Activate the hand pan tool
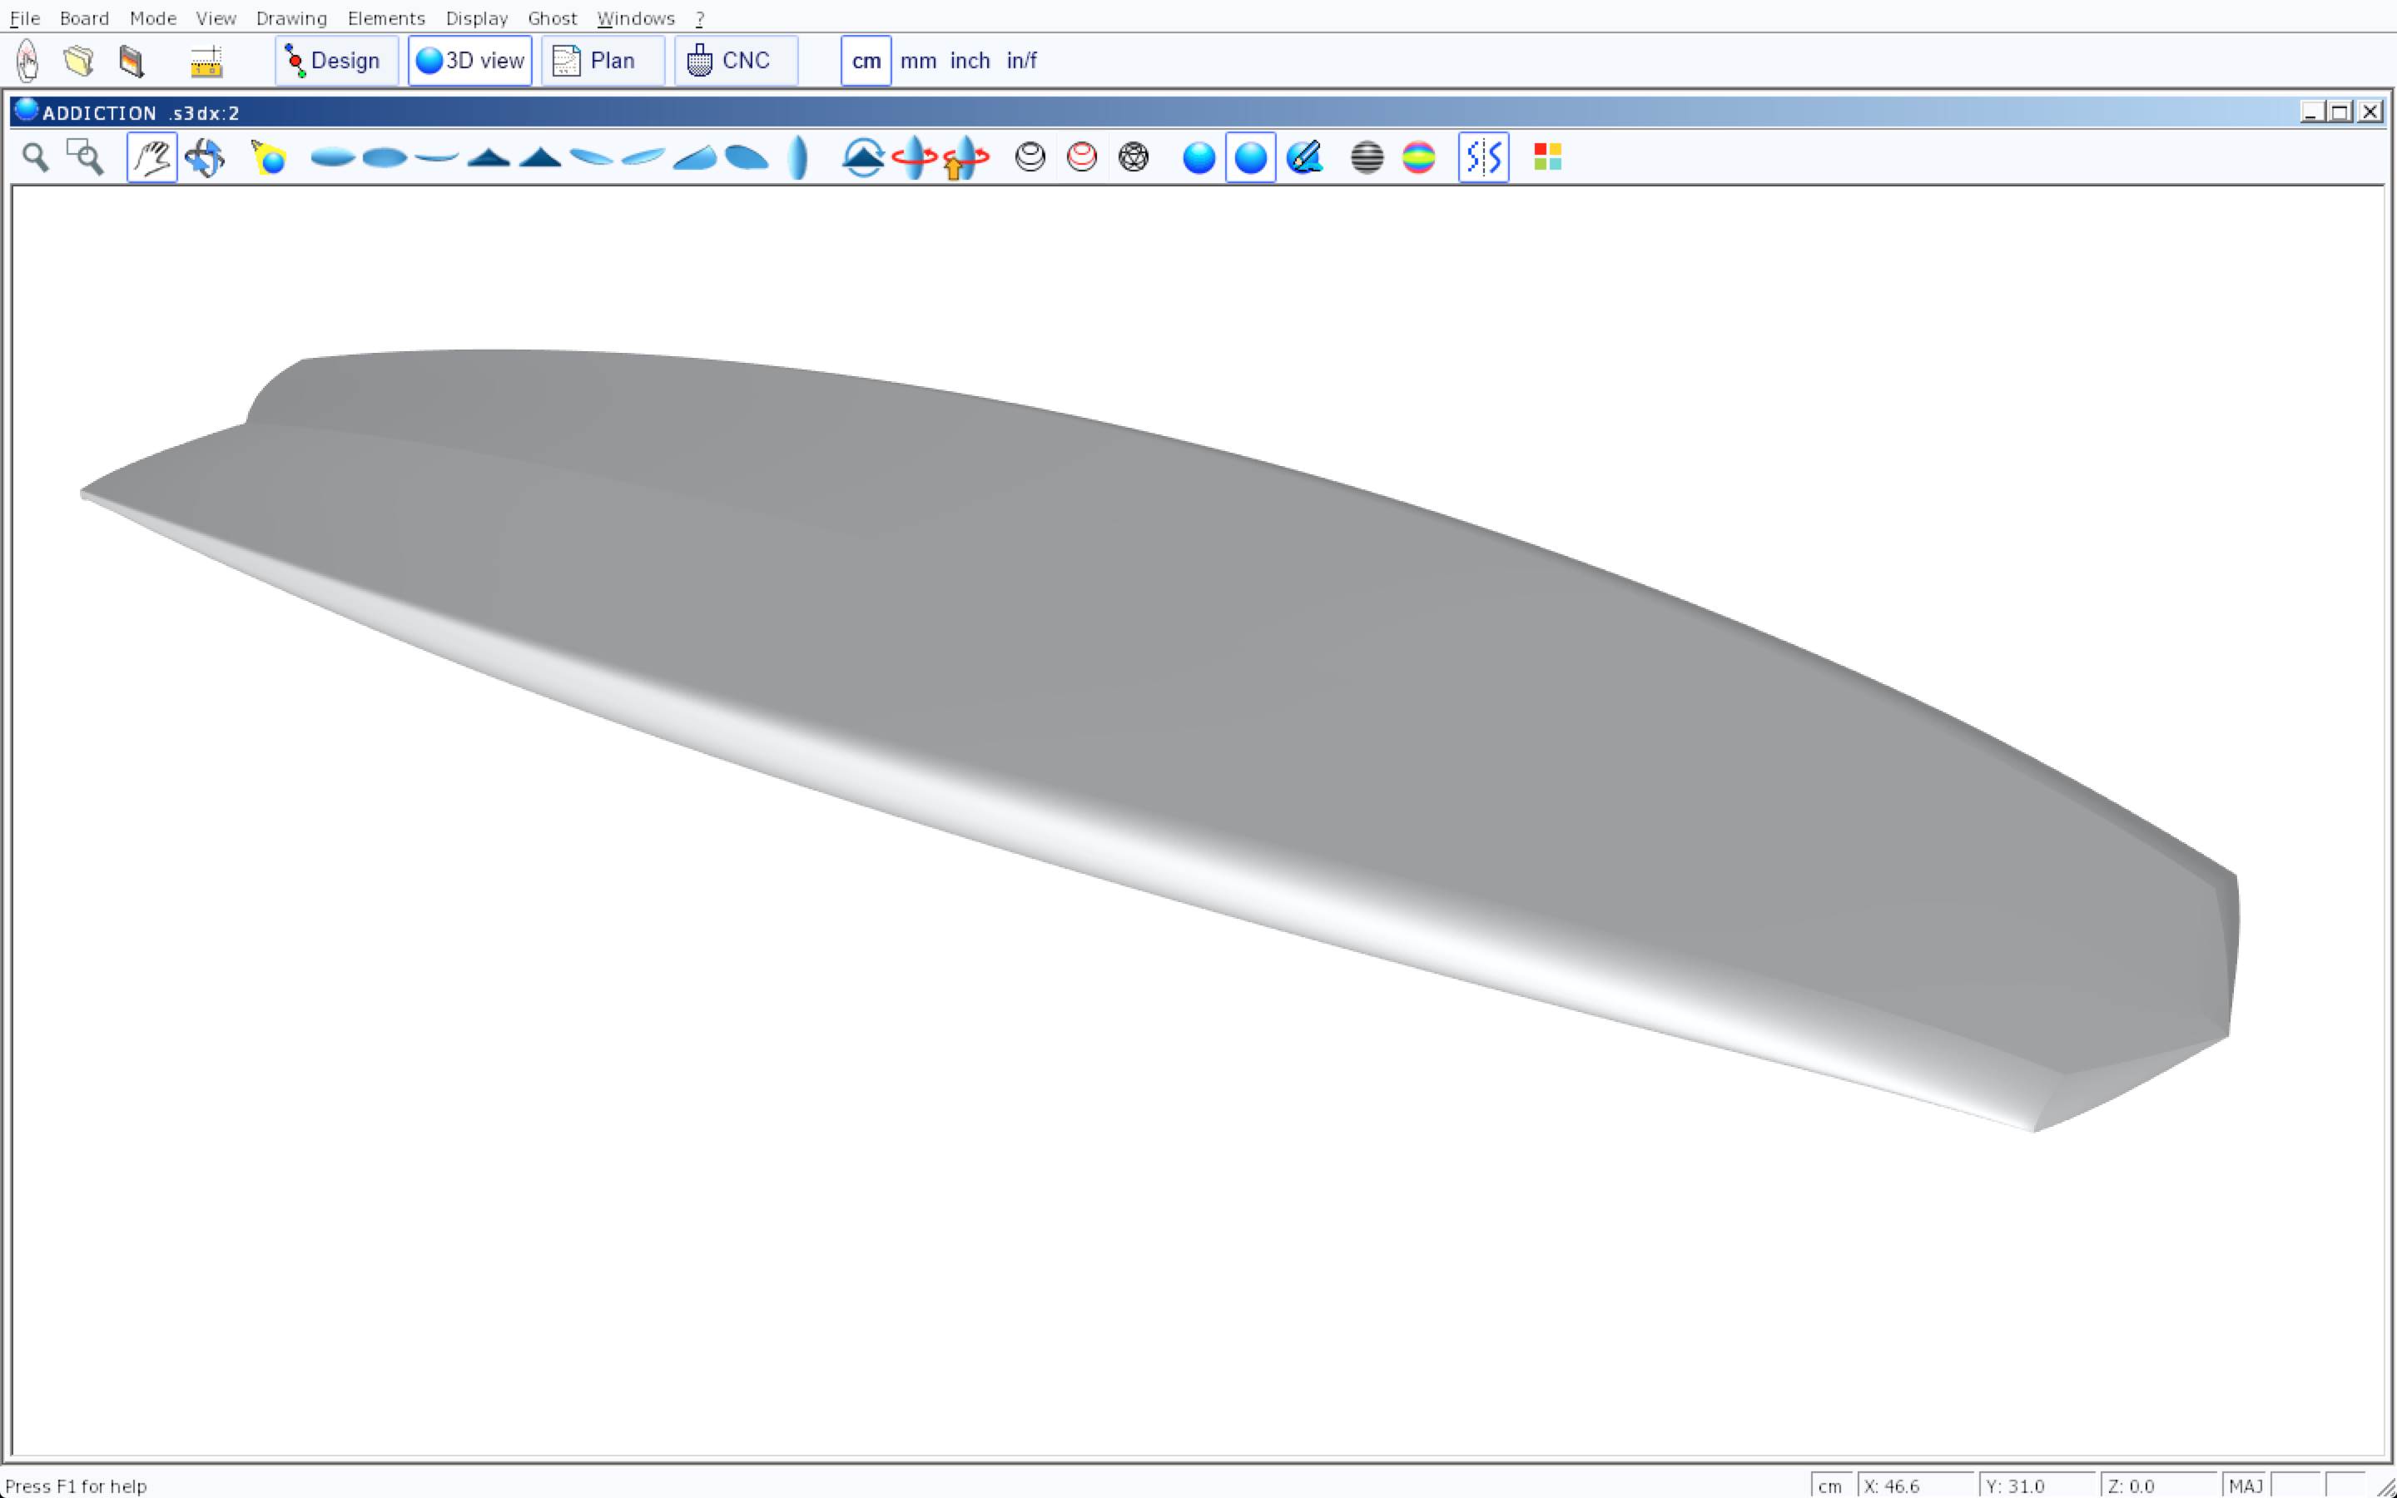The height and width of the screenshot is (1498, 2397). coord(151,157)
